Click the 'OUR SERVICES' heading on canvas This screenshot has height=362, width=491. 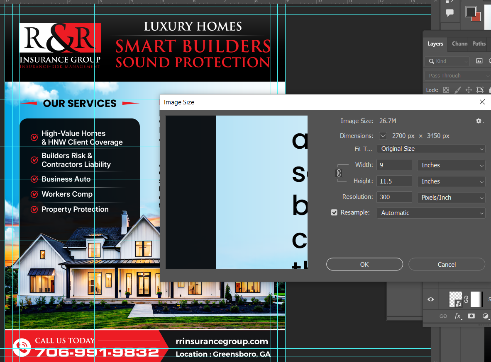pyautogui.click(x=80, y=104)
